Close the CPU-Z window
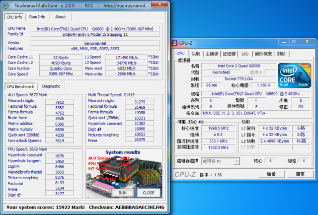Viewport: 318px width, 215px height. 307,42
